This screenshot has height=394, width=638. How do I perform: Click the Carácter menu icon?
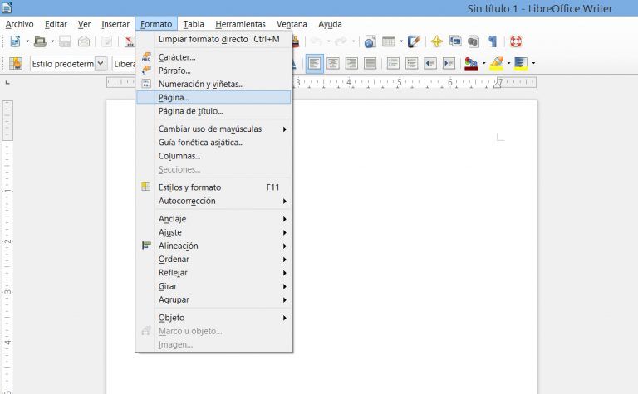click(x=146, y=57)
